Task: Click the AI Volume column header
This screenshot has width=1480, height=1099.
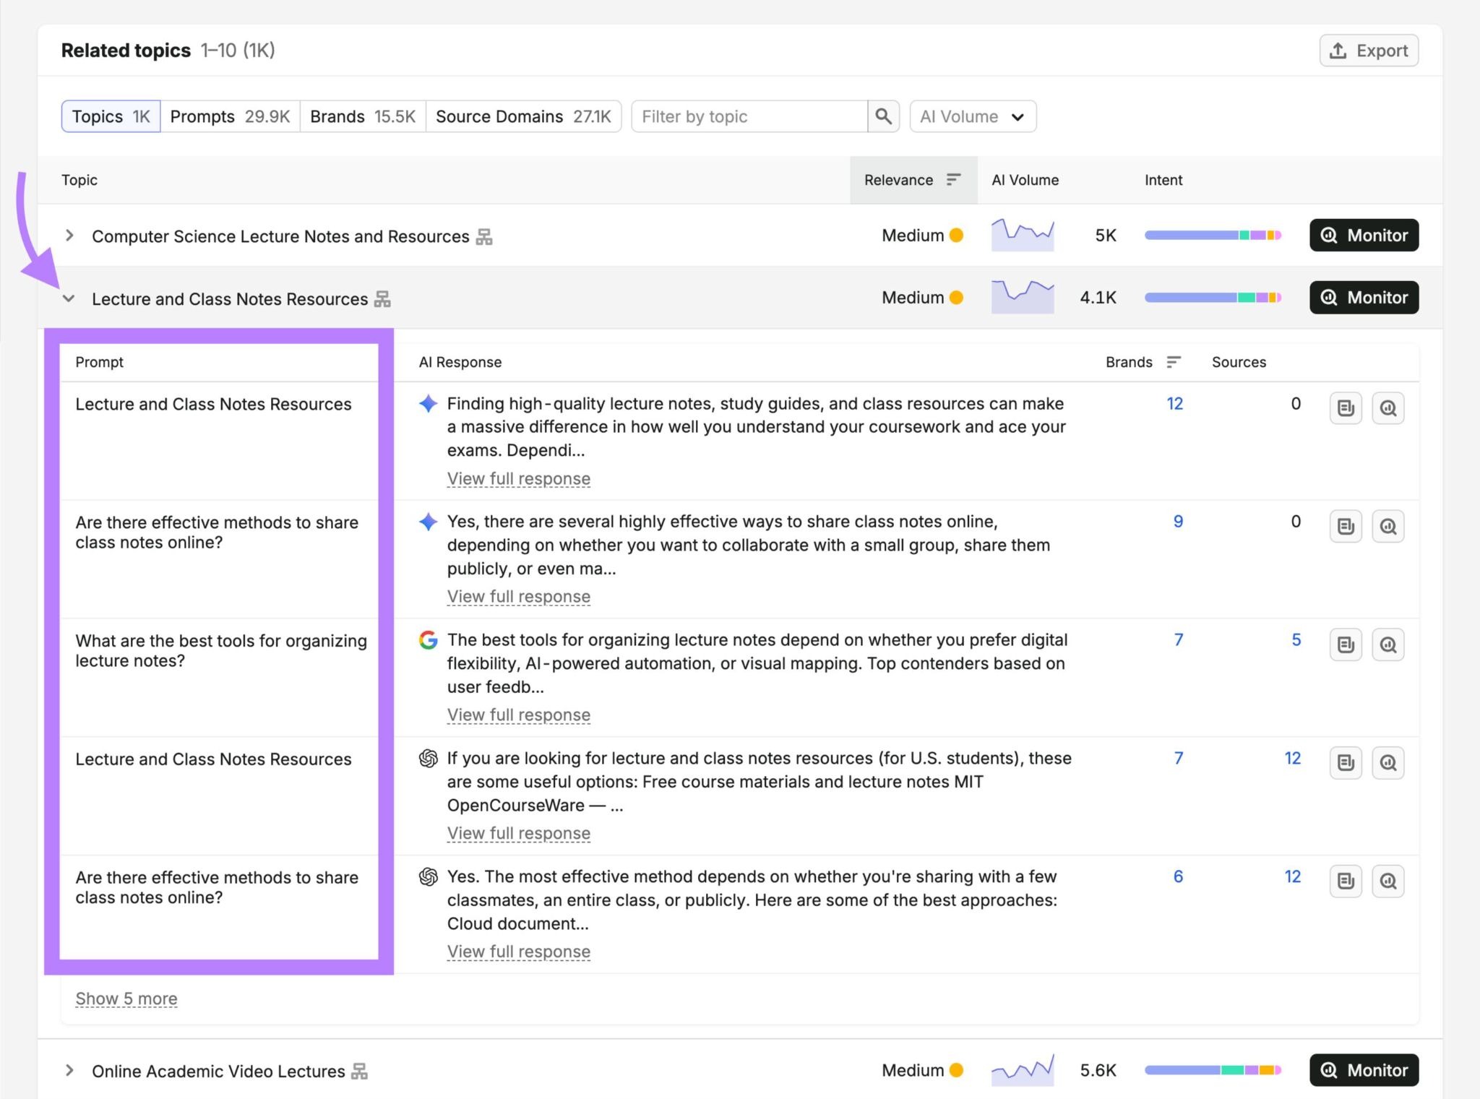Action: [1025, 180]
